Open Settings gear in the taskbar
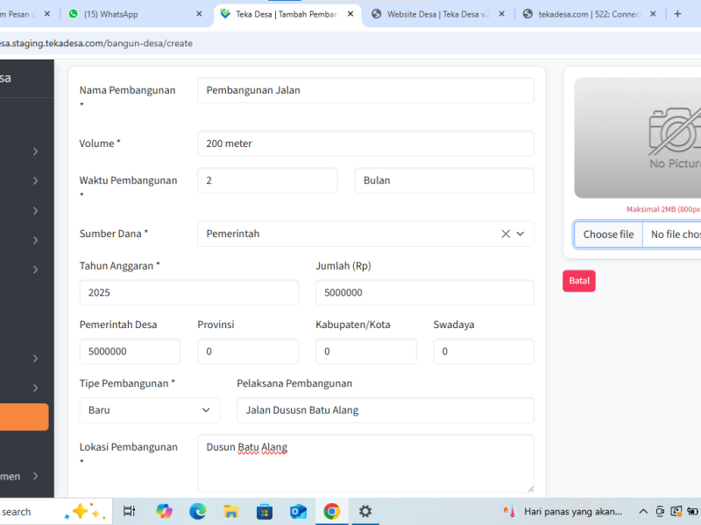Image resolution: width=701 pixels, height=525 pixels. tap(365, 511)
